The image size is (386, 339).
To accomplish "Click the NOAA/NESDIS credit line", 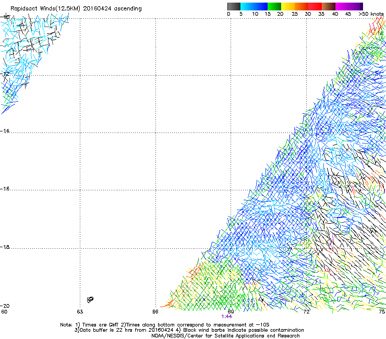I will coord(225,336).
